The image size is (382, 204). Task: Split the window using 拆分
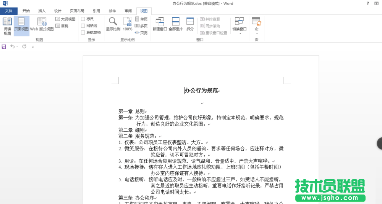[x=190, y=24]
